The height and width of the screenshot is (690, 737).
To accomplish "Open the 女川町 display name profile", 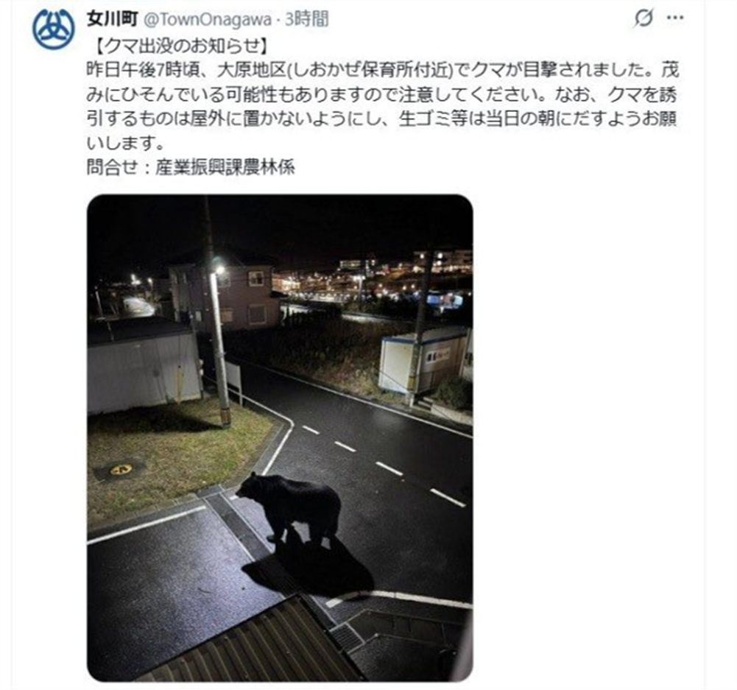I will pos(112,19).
